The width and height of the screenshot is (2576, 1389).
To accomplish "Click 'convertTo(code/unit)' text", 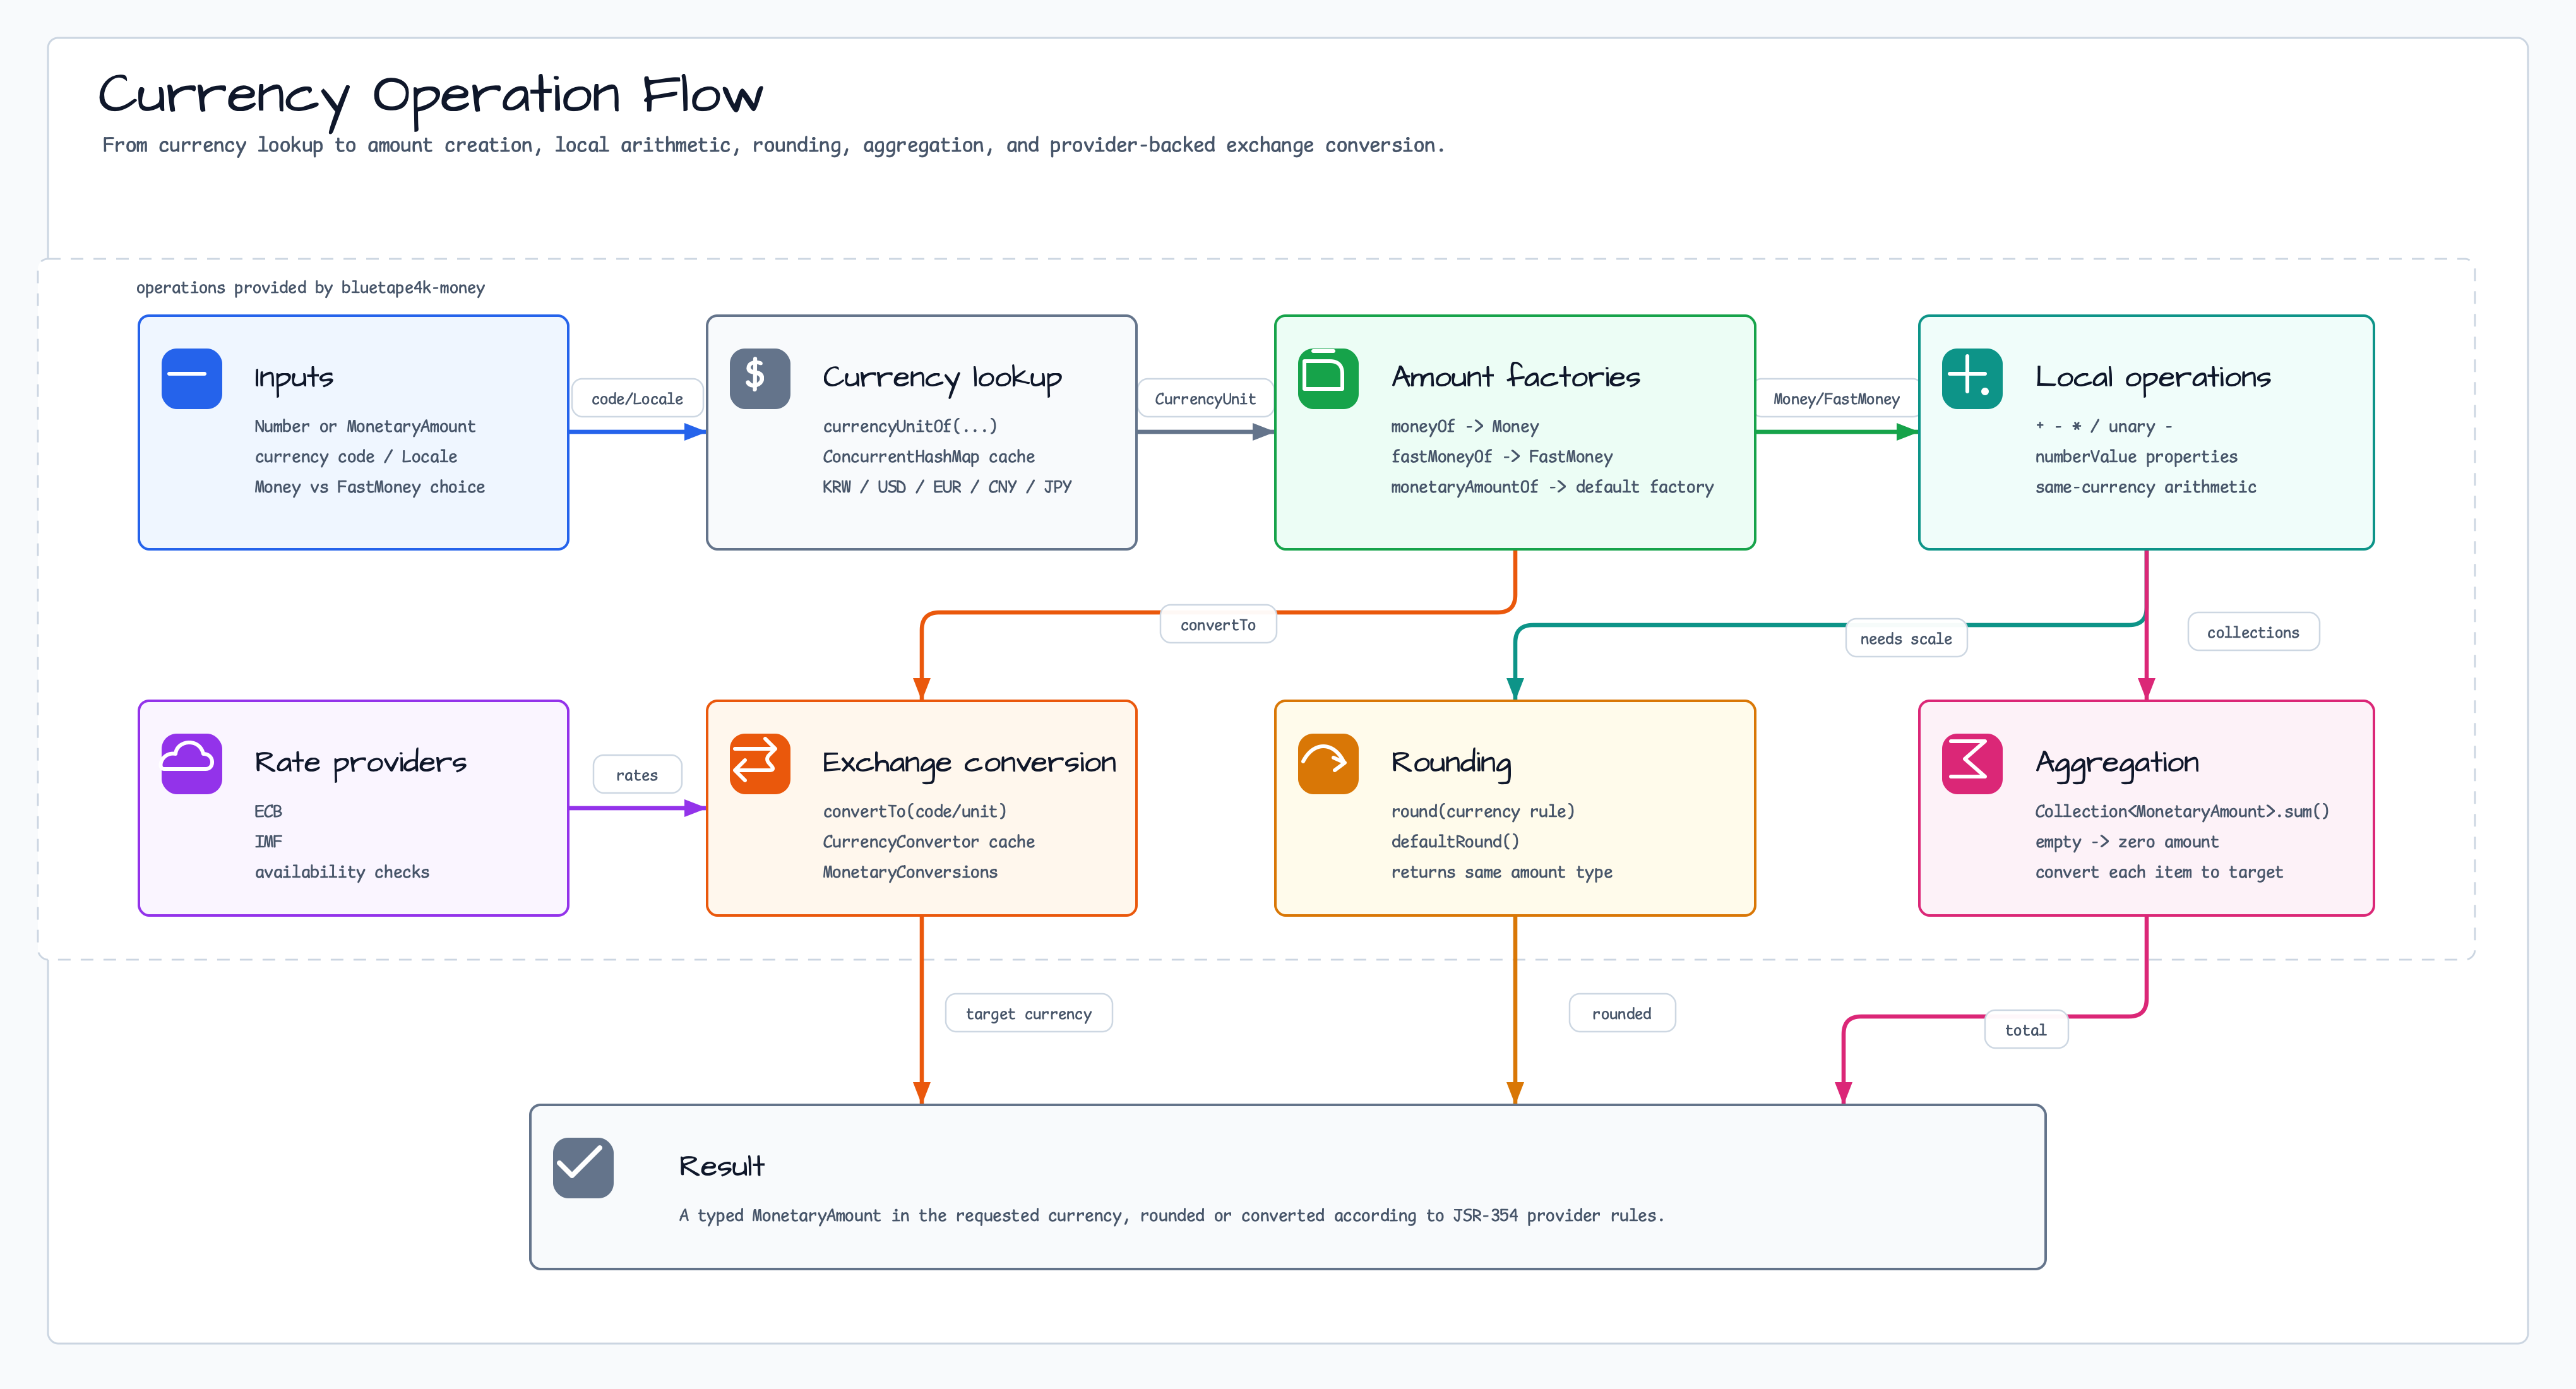I will (x=914, y=811).
